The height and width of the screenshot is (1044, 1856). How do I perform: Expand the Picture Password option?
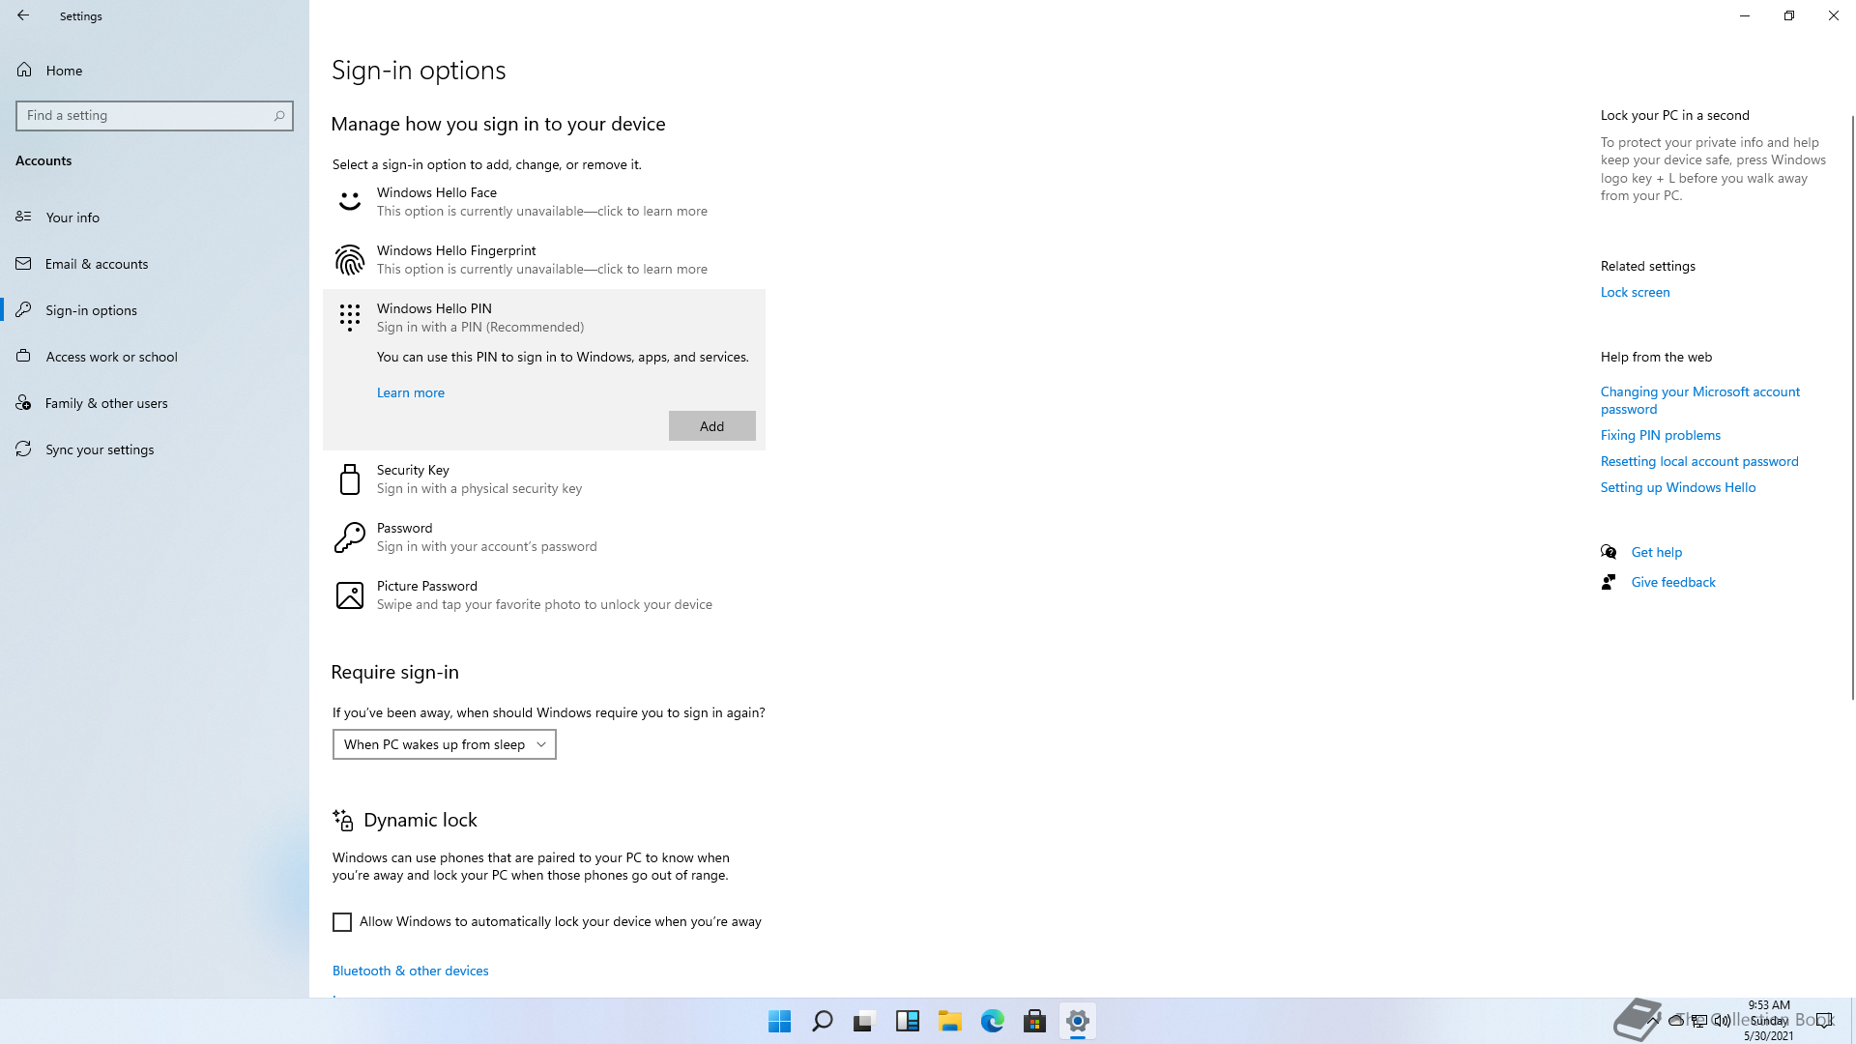(x=544, y=594)
